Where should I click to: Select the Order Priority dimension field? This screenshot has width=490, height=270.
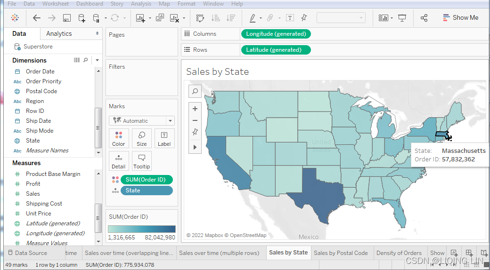43,81
